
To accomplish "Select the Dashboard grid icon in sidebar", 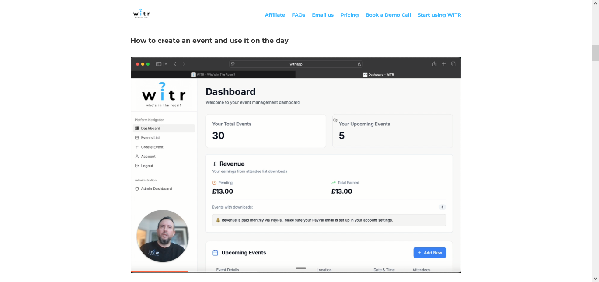I will pos(138,128).
